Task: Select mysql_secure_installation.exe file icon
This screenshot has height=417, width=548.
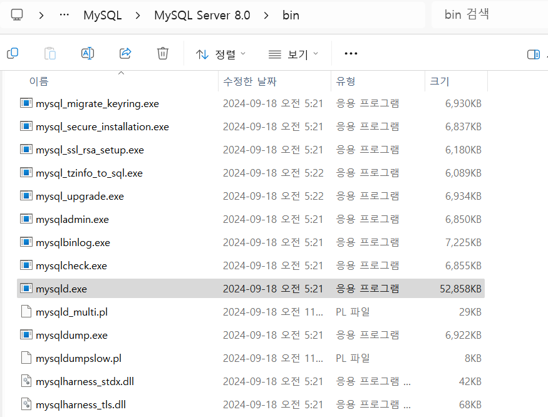Action: (x=26, y=126)
